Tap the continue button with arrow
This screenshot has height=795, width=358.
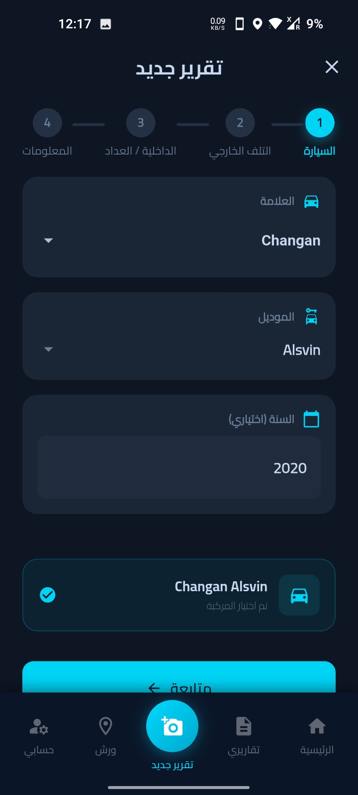[179, 677]
